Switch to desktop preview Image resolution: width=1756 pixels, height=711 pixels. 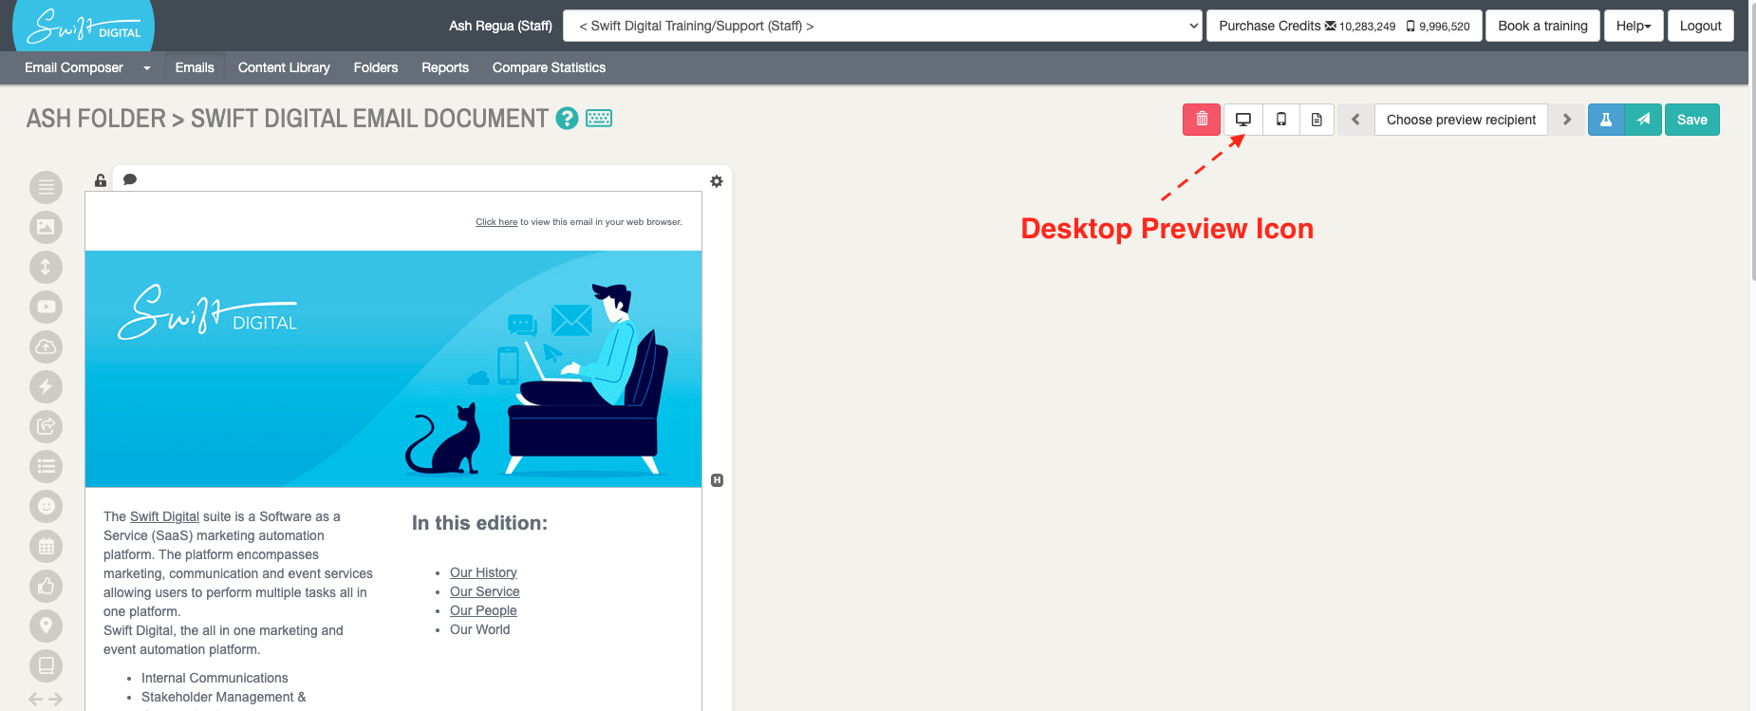click(x=1243, y=120)
